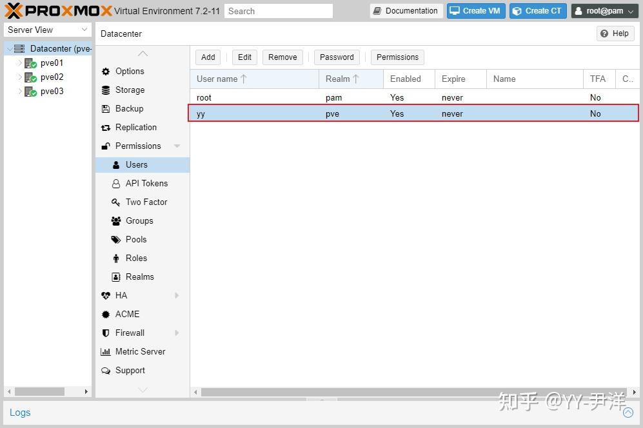Click the Replication arrows icon
643x428 pixels.
(x=106, y=127)
